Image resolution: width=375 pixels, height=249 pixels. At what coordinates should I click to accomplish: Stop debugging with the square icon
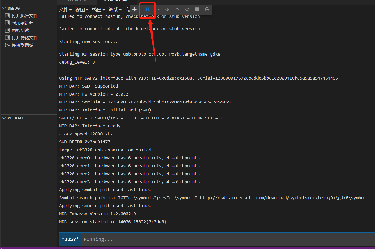tap(197, 10)
